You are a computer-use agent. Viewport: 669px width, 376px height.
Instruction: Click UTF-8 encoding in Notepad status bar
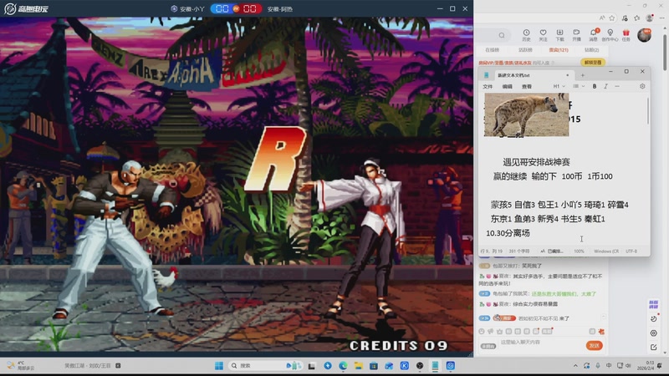(631, 252)
